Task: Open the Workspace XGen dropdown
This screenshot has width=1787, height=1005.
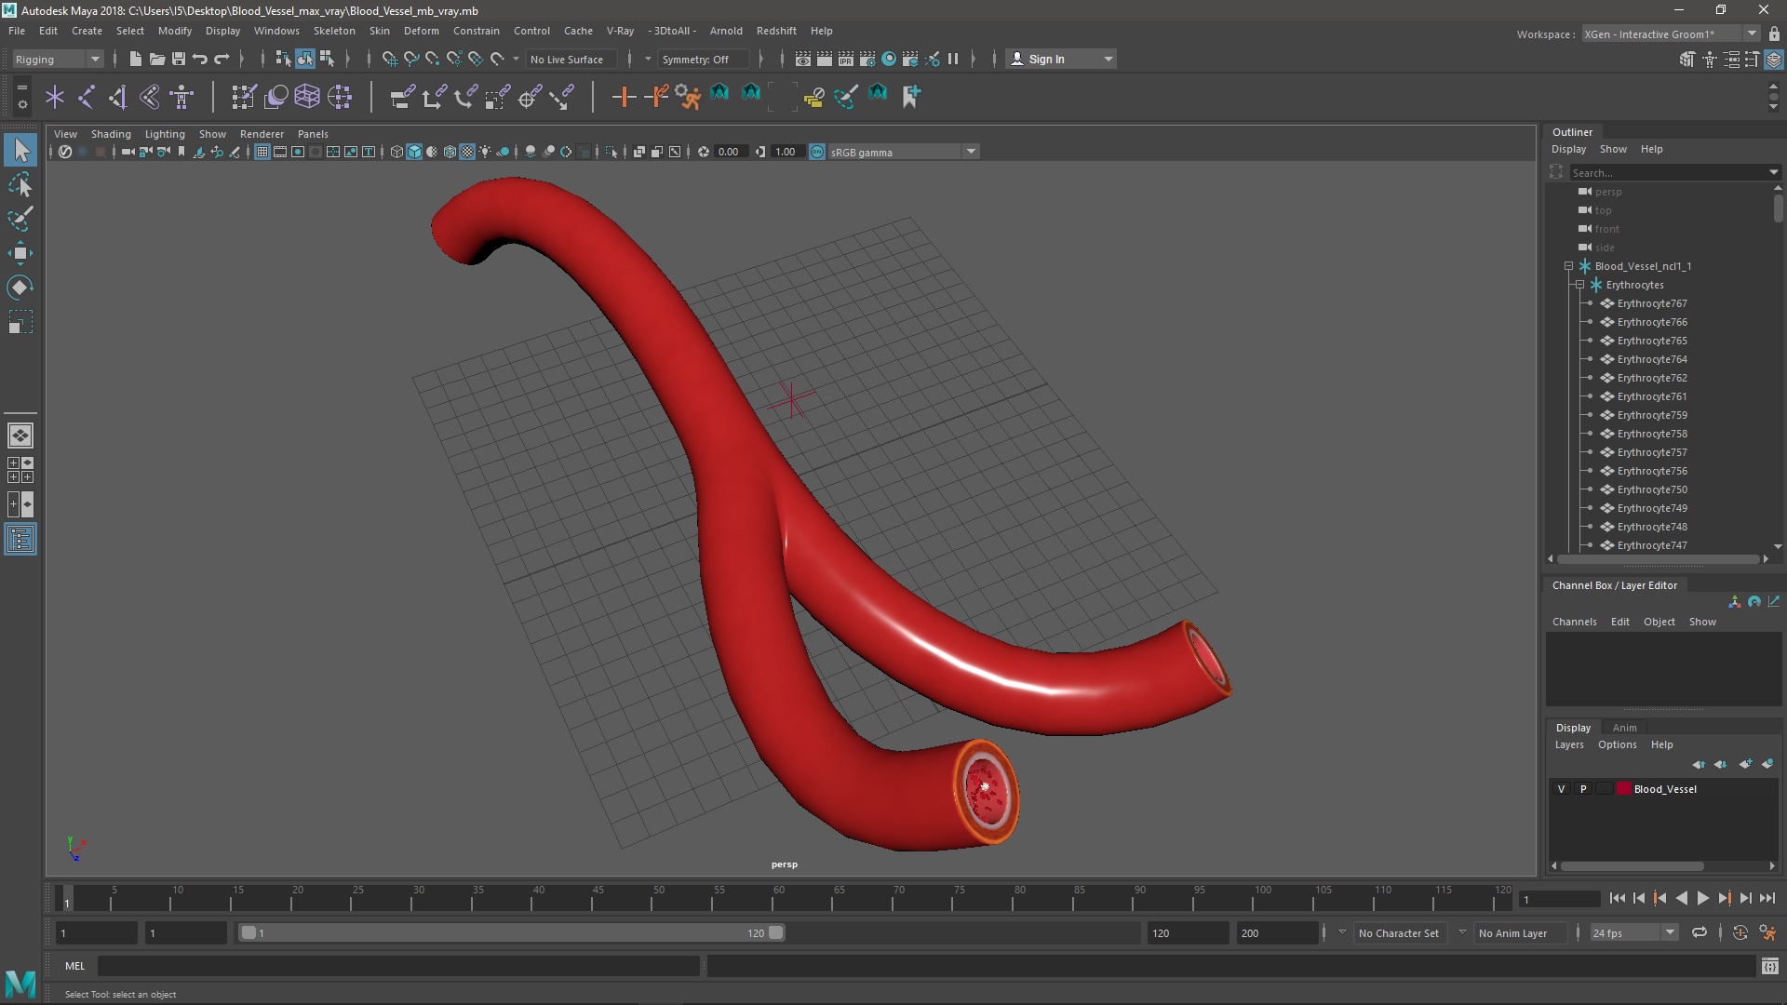Action: 1671,33
